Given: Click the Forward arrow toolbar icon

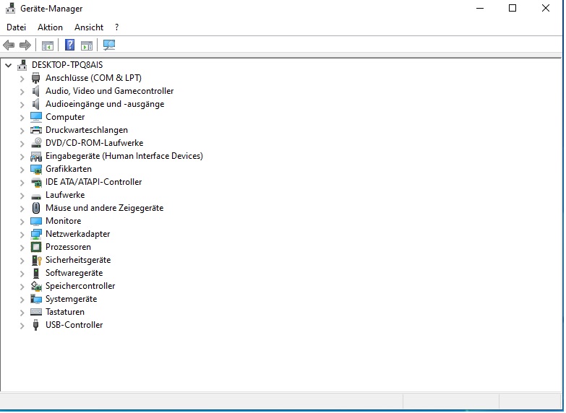Looking at the screenshot, I should pyautogui.click(x=25, y=45).
